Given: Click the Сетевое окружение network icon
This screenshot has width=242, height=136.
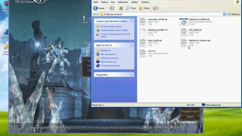Looking at the screenshot, I should click(98, 65).
